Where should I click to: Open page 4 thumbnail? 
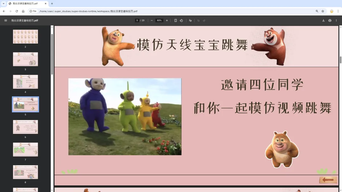pyautogui.click(x=25, y=82)
